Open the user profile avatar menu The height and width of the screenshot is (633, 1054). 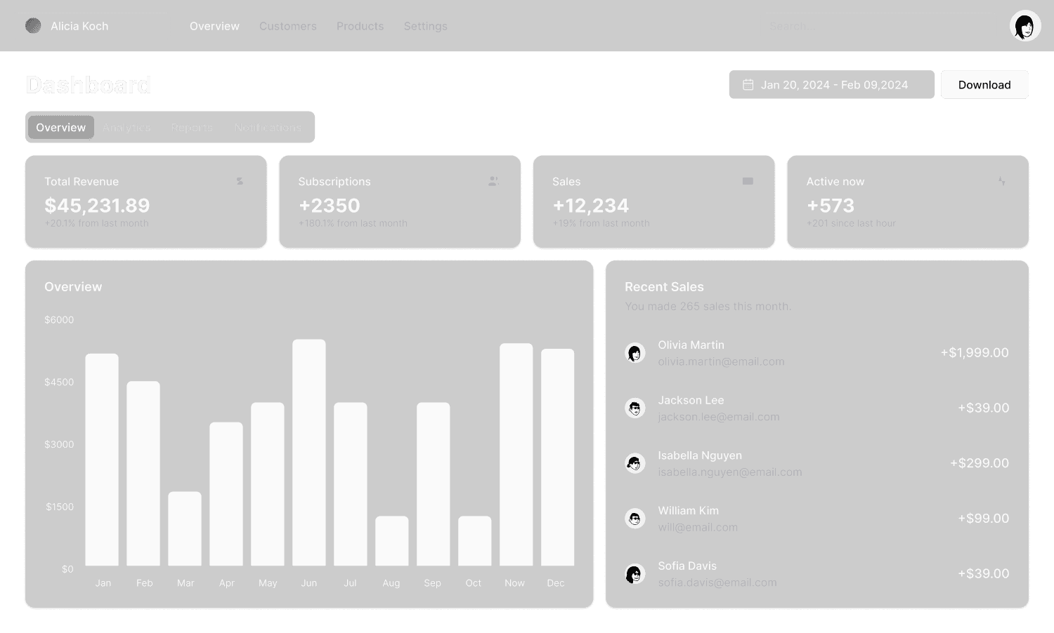[1025, 26]
